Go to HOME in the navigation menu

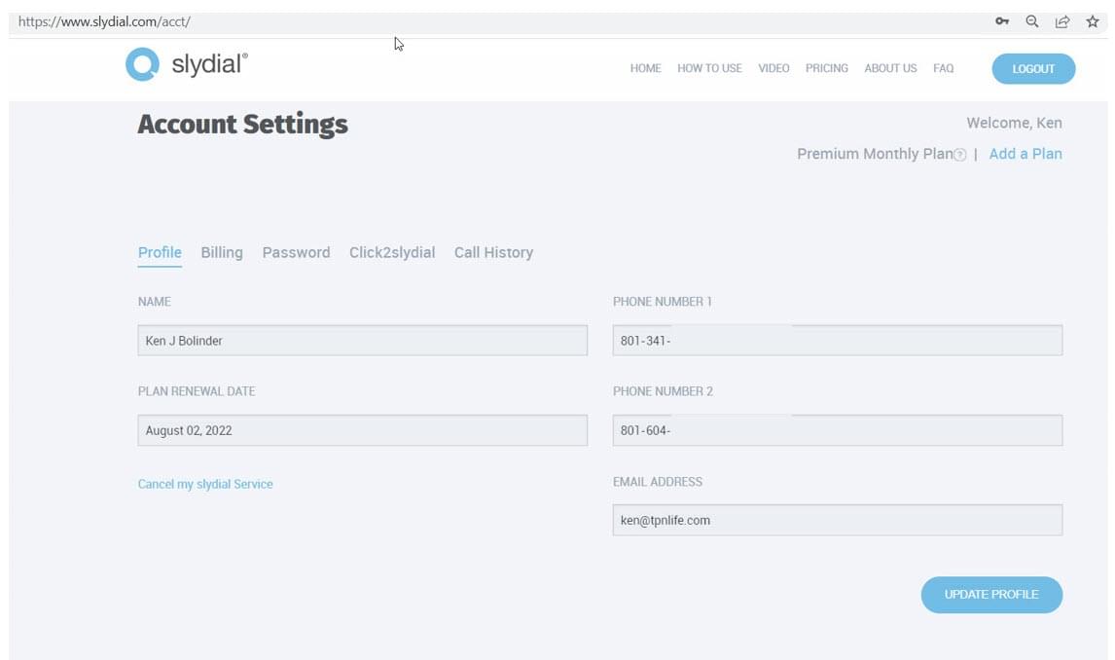[645, 68]
